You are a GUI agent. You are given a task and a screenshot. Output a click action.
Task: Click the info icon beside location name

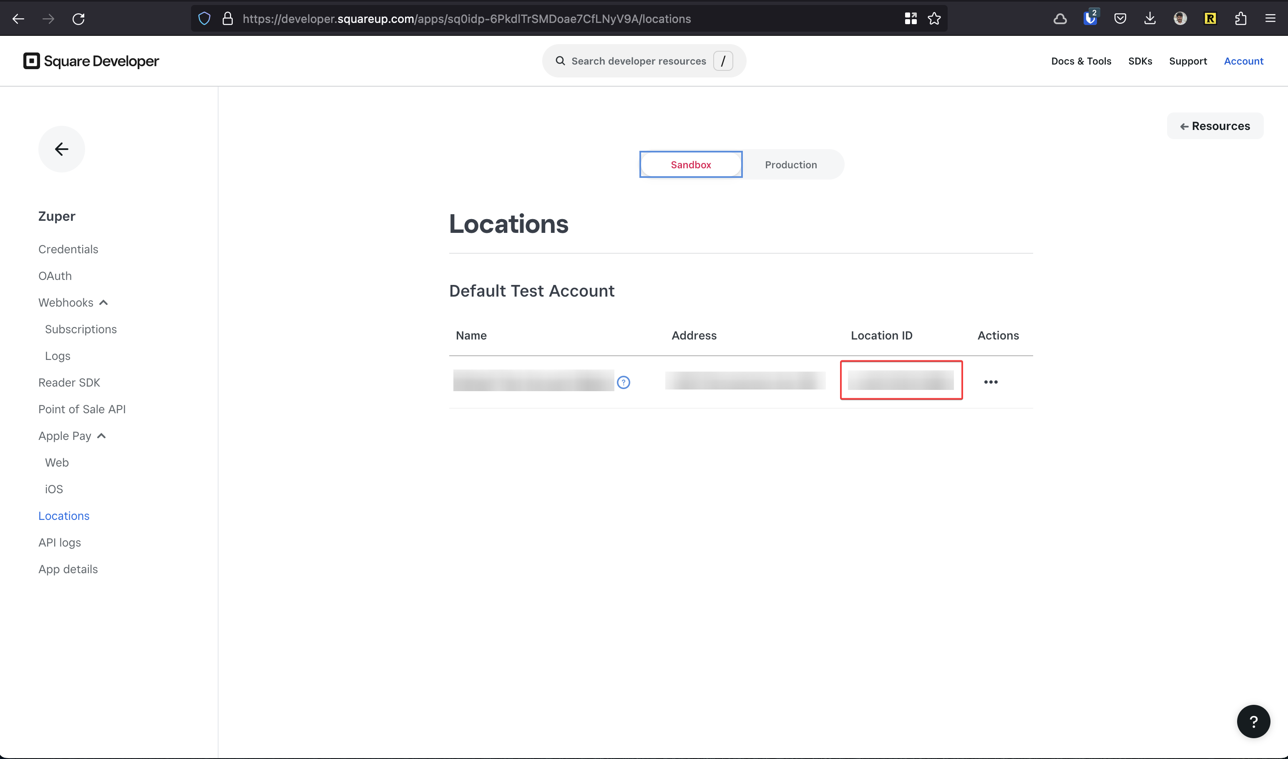pos(623,382)
